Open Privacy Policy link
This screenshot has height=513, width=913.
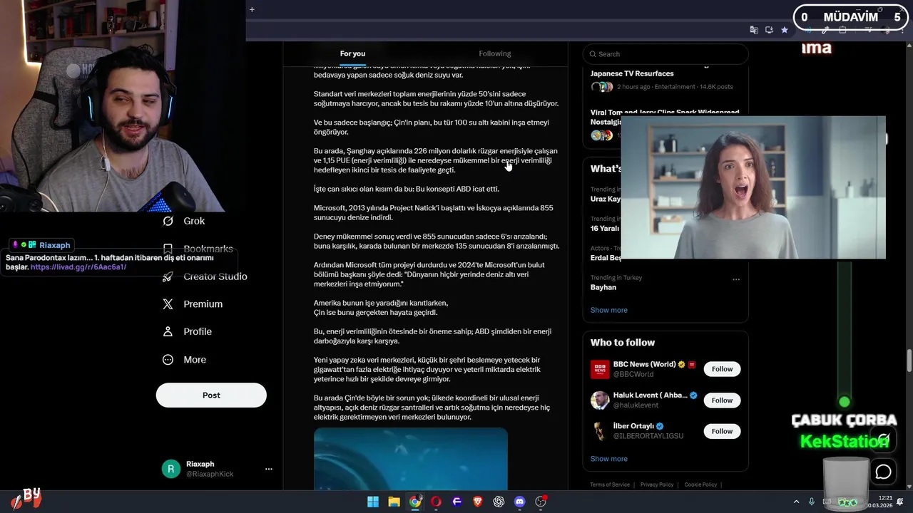tap(657, 484)
